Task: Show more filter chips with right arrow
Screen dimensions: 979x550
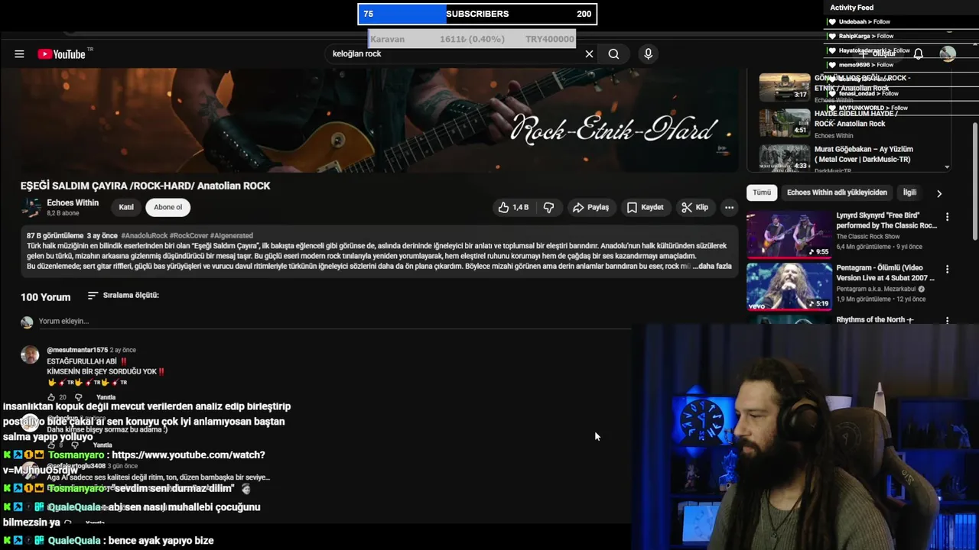Action: tap(939, 193)
